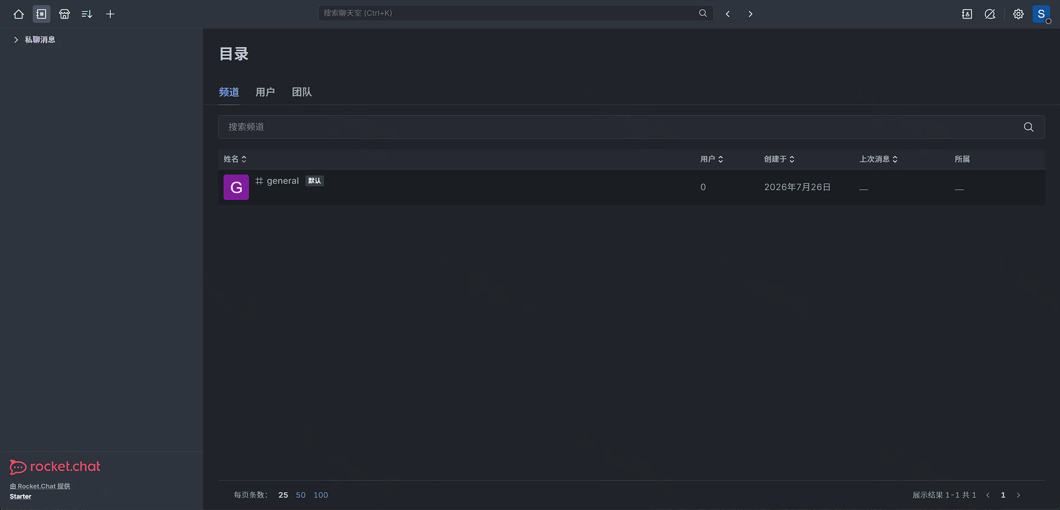Switch to the 团队 tab
Viewport: 1060px width, 510px height.
coord(302,92)
